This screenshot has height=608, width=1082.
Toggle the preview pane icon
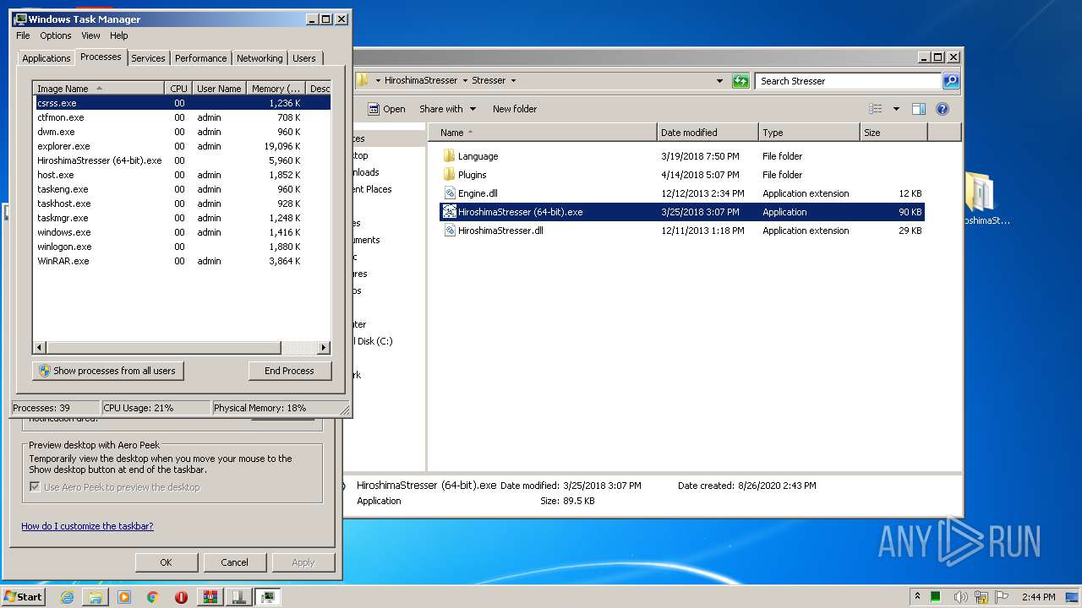pos(919,109)
